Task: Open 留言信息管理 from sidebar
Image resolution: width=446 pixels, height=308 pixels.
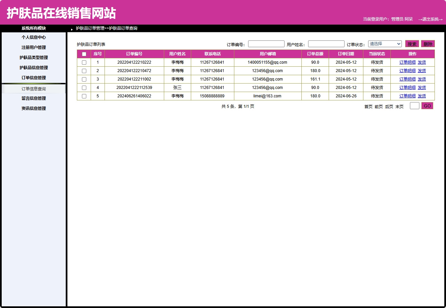Action: tap(34, 98)
